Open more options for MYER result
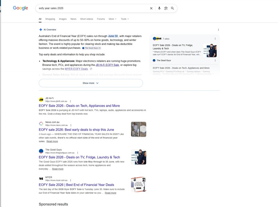 (x=71, y=180)
